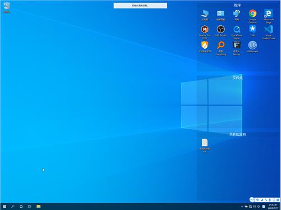Viewport: 281px width, 210px height.
Task: Open the txt document on the desktop
Action: (205, 145)
